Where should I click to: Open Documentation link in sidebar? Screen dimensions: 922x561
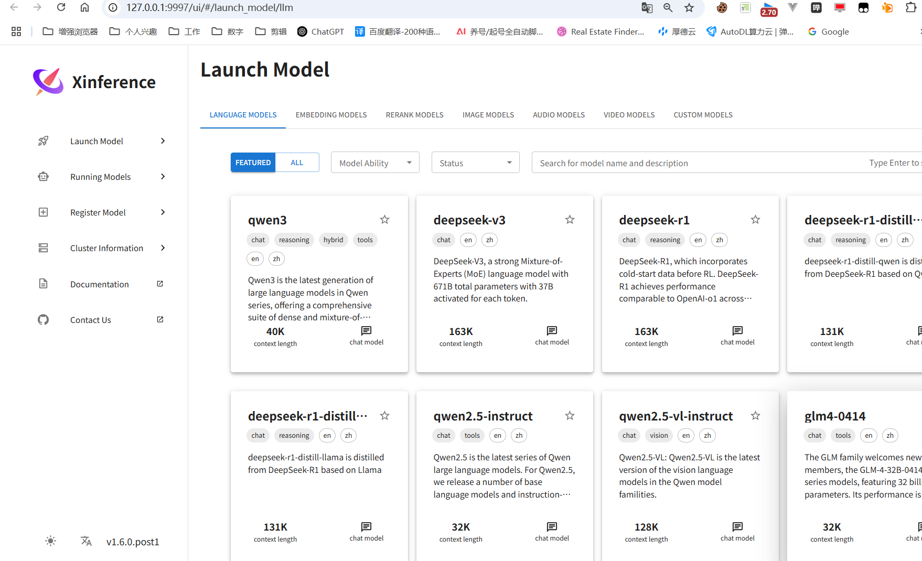coord(101,284)
